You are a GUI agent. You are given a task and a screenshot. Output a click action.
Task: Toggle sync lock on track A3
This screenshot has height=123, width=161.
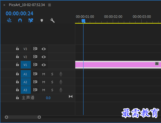35,90
